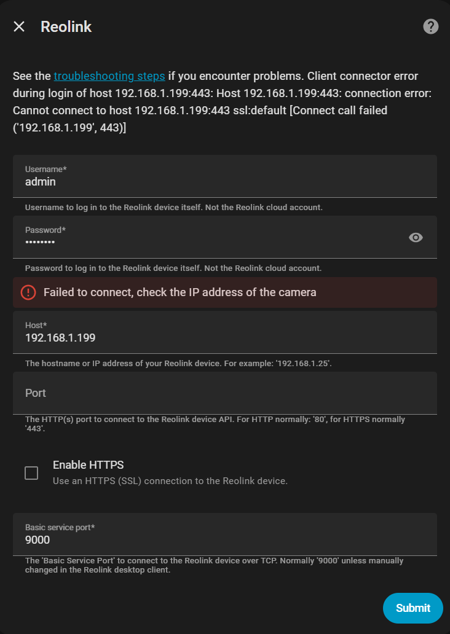Click the red error alert icon
450x634 pixels.
tap(28, 292)
